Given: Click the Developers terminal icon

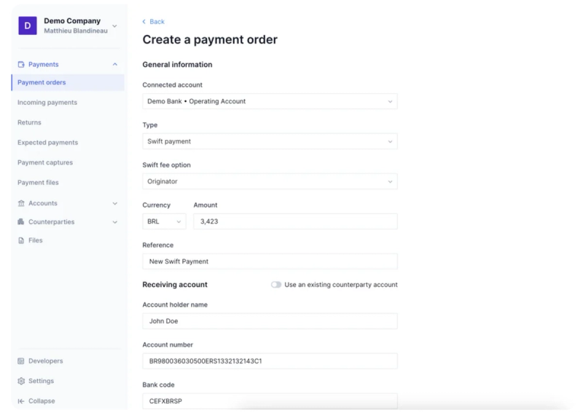Looking at the screenshot, I should click(x=21, y=360).
